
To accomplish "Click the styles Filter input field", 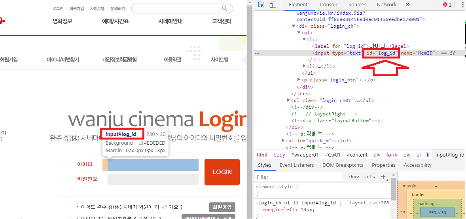I will coord(299,177).
